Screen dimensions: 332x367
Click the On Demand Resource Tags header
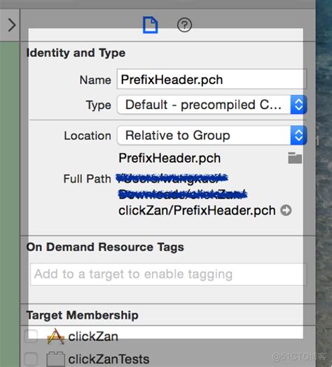pyautogui.click(x=105, y=247)
